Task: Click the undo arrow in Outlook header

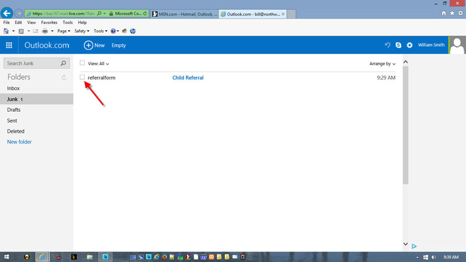Action: 387,45
